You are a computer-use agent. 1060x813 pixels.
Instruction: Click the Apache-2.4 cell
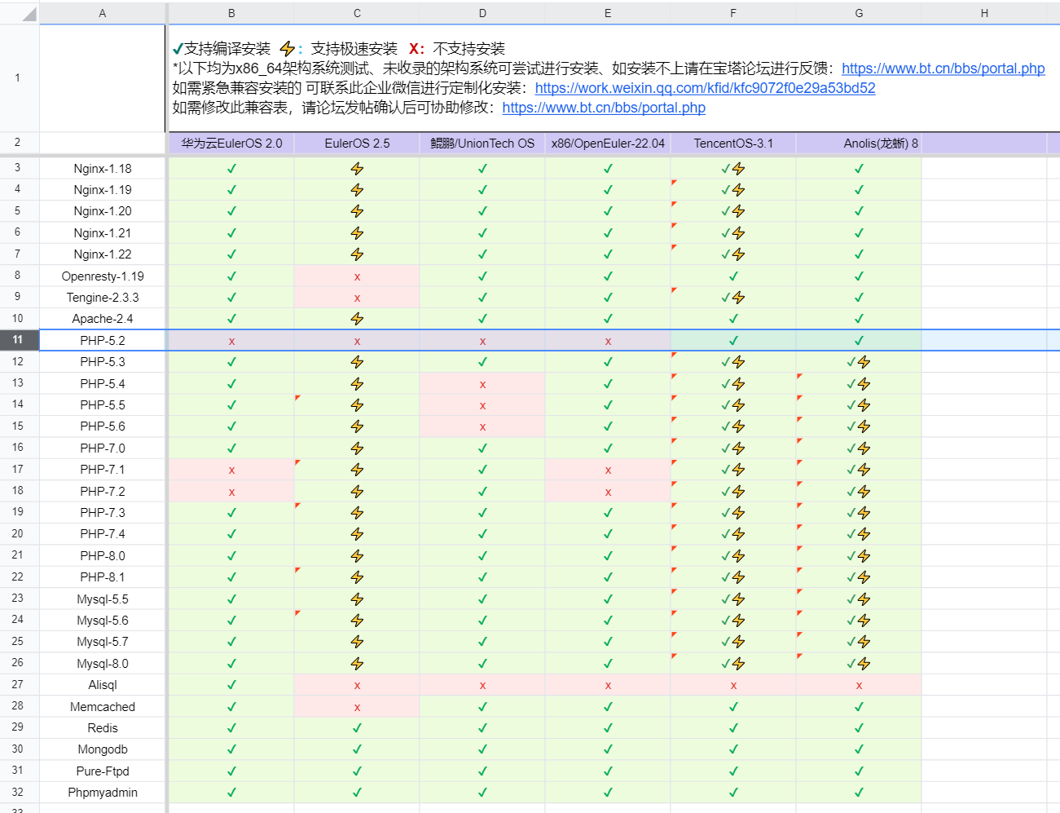click(103, 319)
